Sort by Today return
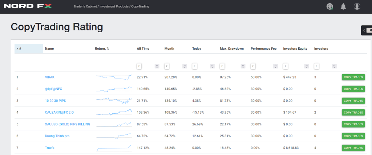 (197, 49)
